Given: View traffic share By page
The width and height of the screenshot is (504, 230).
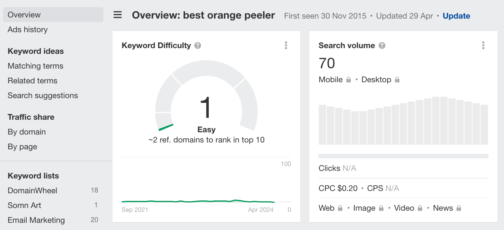Looking at the screenshot, I should click(x=22, y=147).
